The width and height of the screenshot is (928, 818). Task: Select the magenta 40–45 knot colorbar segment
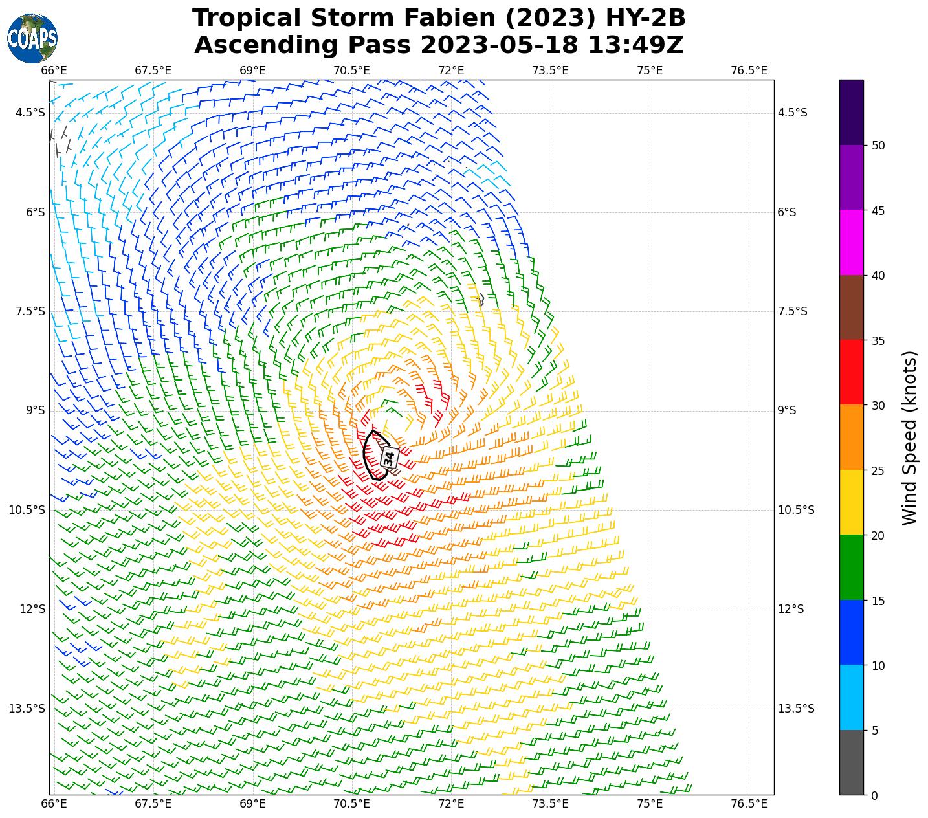tap(851, 242)
